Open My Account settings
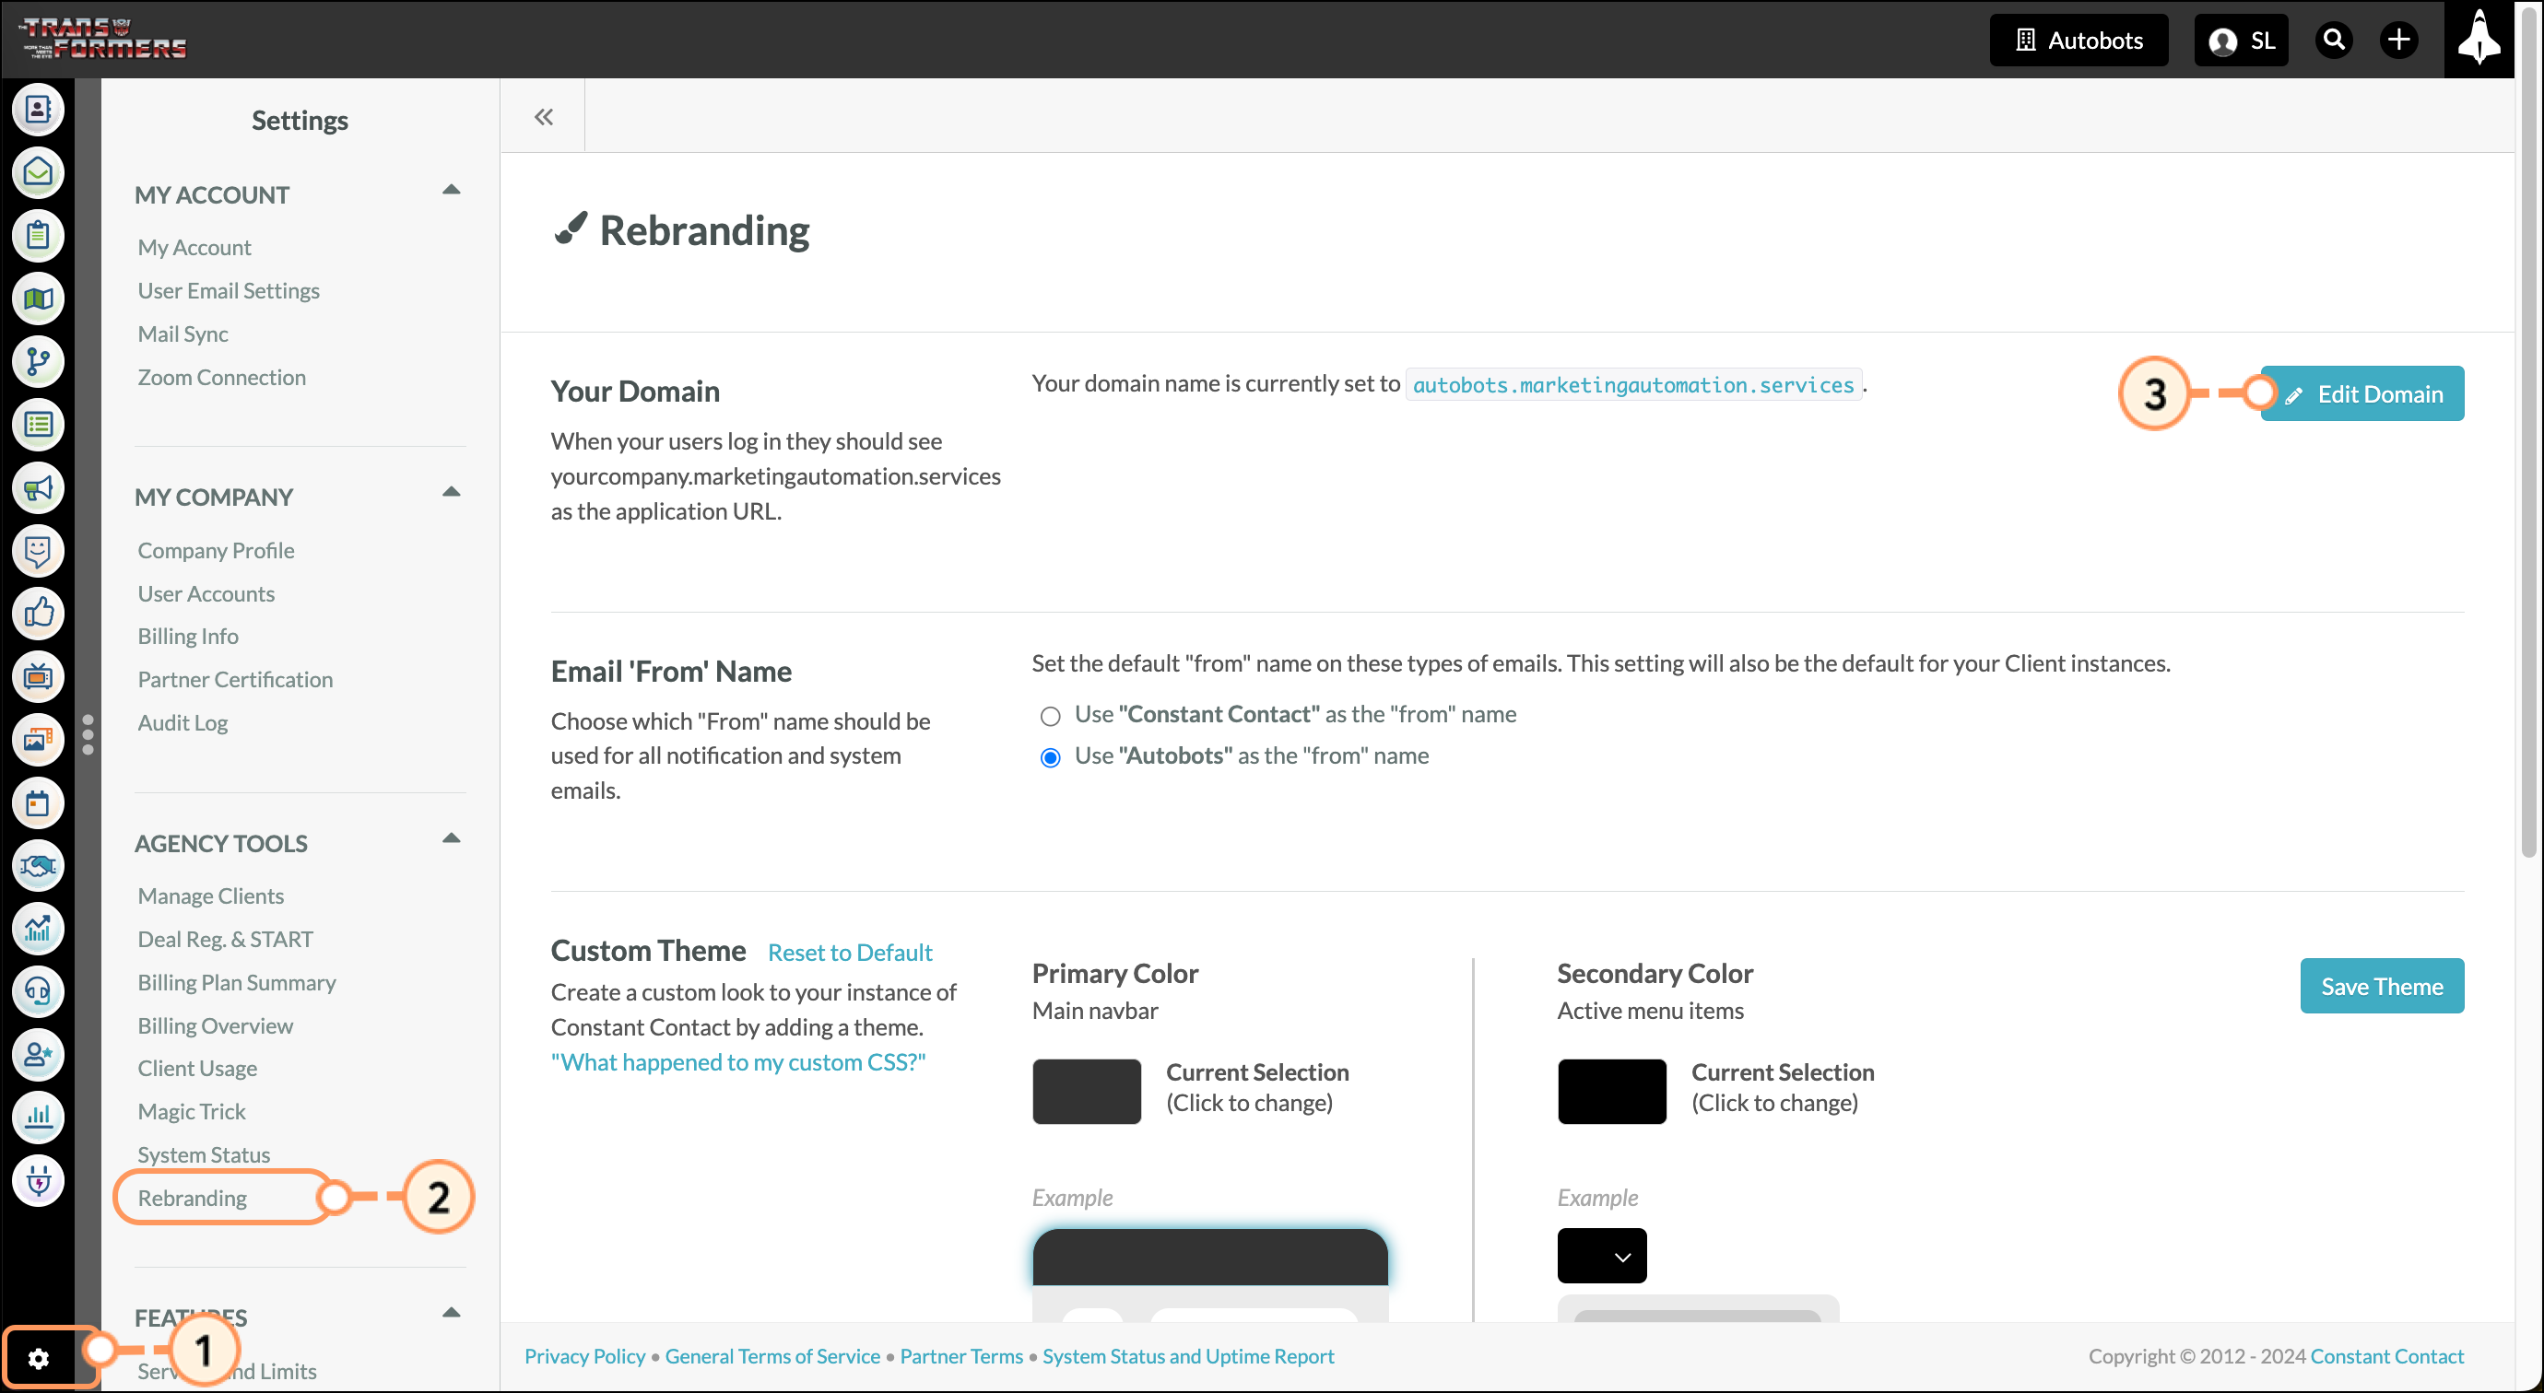The width and height of the screenshot is (2544, 1393). pos(194,247)
